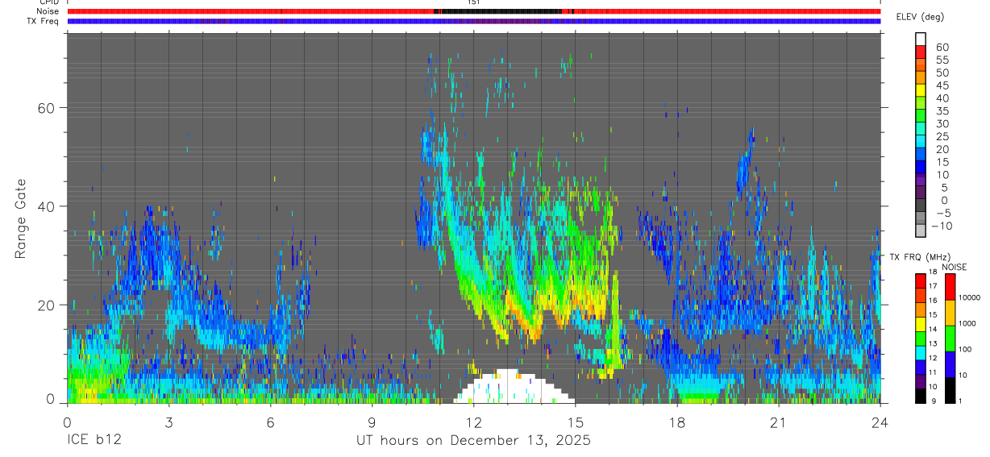Click x-axis tick label '9'

coord(372,422)
